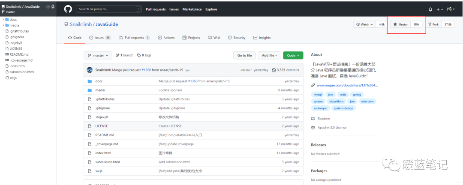Viewport: 463px width, 185px height.
Task: Open the notifications bell
Action: (430, 9)
